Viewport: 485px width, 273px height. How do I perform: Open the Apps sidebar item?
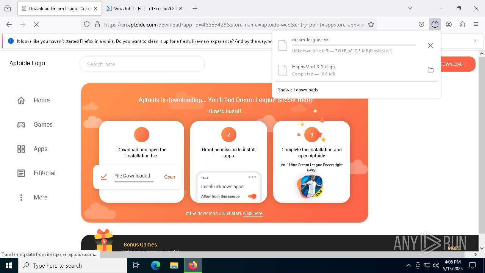pyautogui.click(x=32, y=149)
